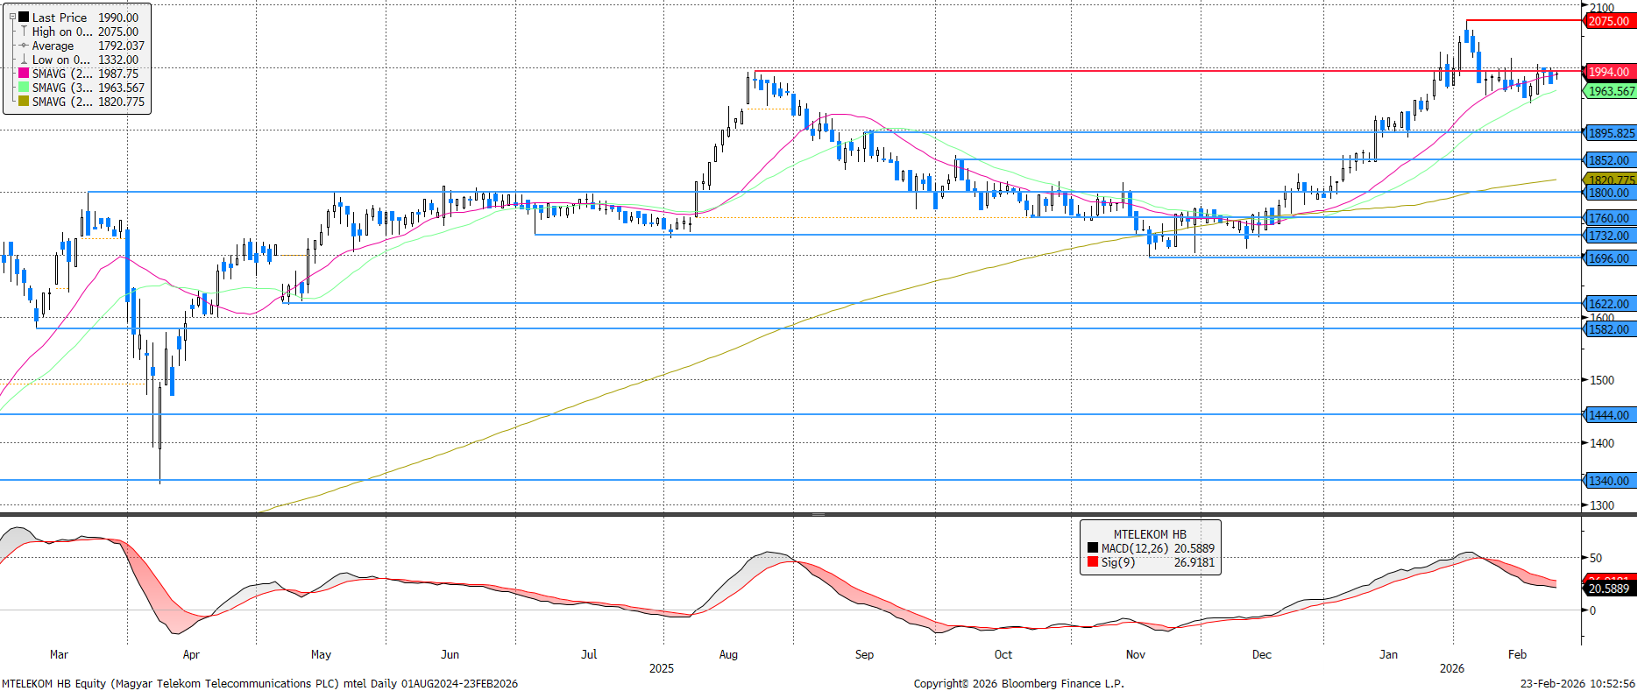The image size is (1637, 691).
Task: Click the green 1963.567 axis label
Action: point(1611,91)
